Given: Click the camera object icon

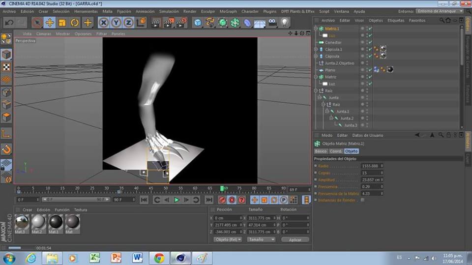Looking at the screenshot, I should click(x=272, y=22).
